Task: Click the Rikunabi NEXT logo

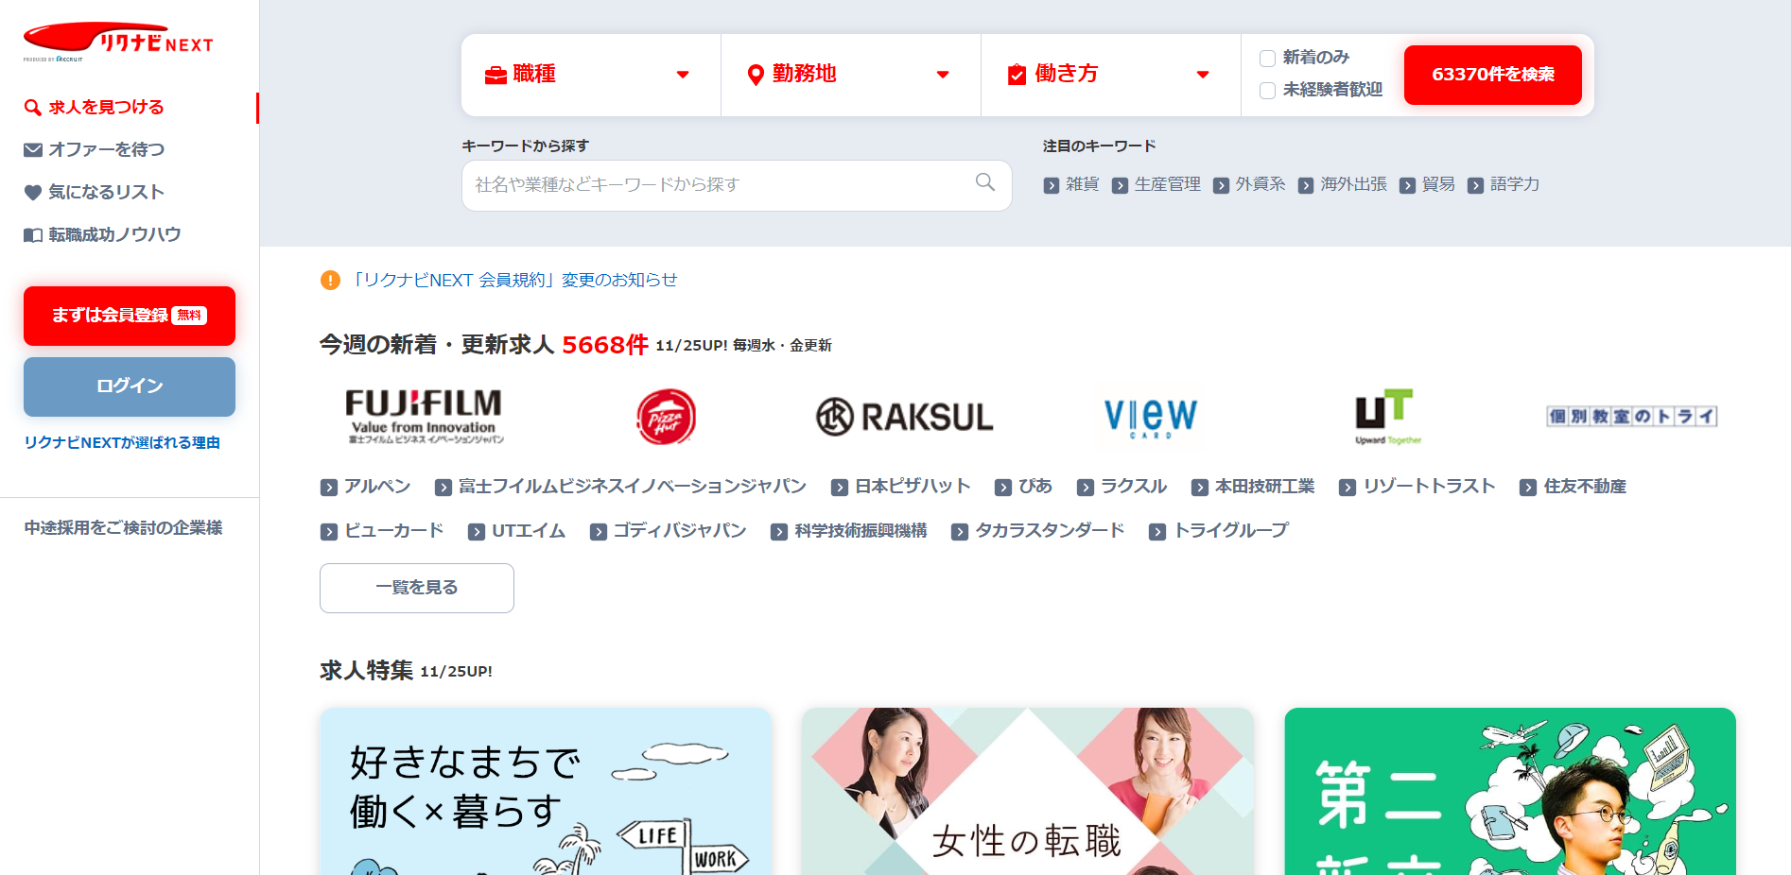Action: click(x=118, y=42)
